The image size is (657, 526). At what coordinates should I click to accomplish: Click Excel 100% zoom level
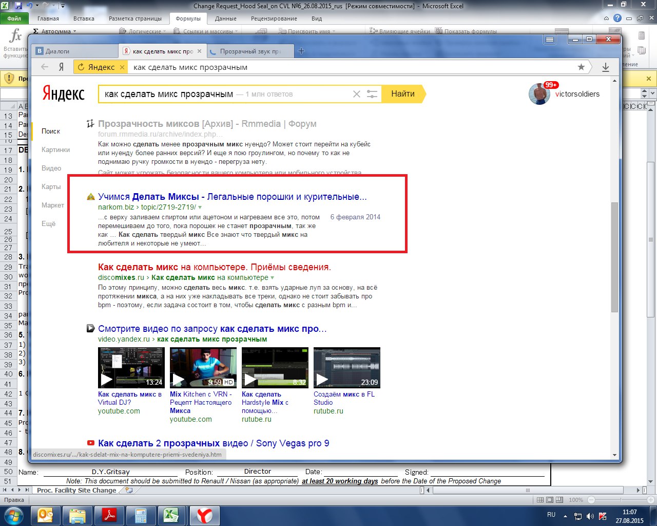(576, 500)
